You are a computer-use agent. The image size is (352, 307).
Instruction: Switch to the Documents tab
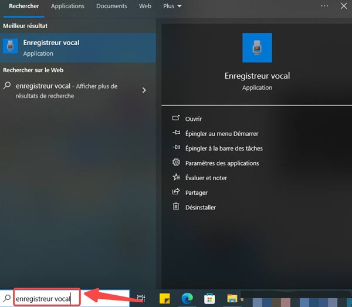click(111, 6)
